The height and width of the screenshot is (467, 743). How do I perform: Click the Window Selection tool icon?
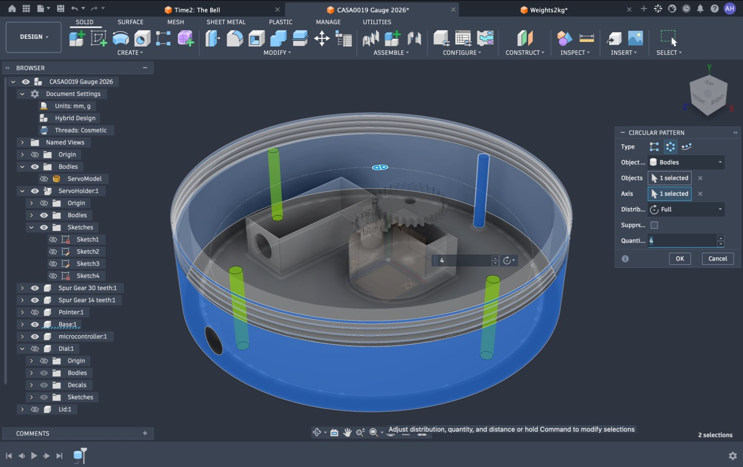pos(669,38)
